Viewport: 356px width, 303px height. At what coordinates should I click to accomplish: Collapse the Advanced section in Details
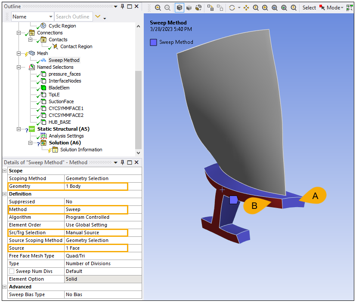click(x=5, y=287)
